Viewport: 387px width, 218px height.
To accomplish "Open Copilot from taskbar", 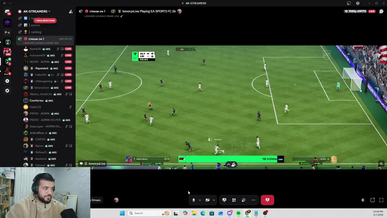I will [185, 213].
